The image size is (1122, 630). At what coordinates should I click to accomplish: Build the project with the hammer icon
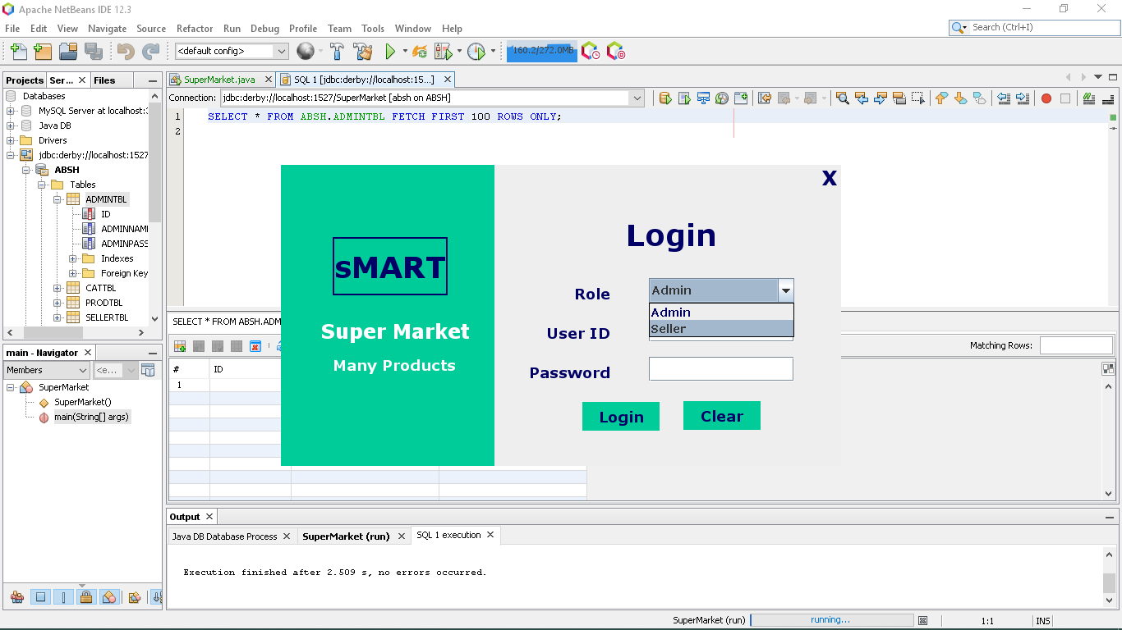336,51
